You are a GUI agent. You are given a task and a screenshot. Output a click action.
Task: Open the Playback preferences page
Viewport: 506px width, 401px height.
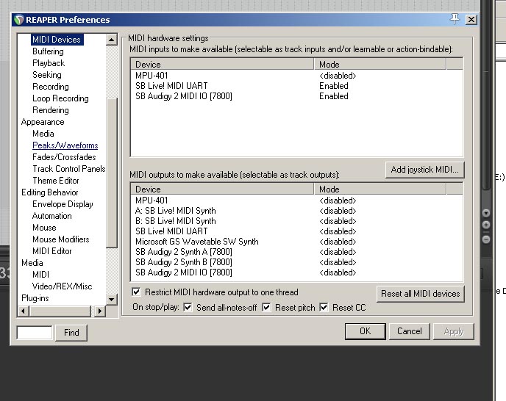[x=49, y=63]
